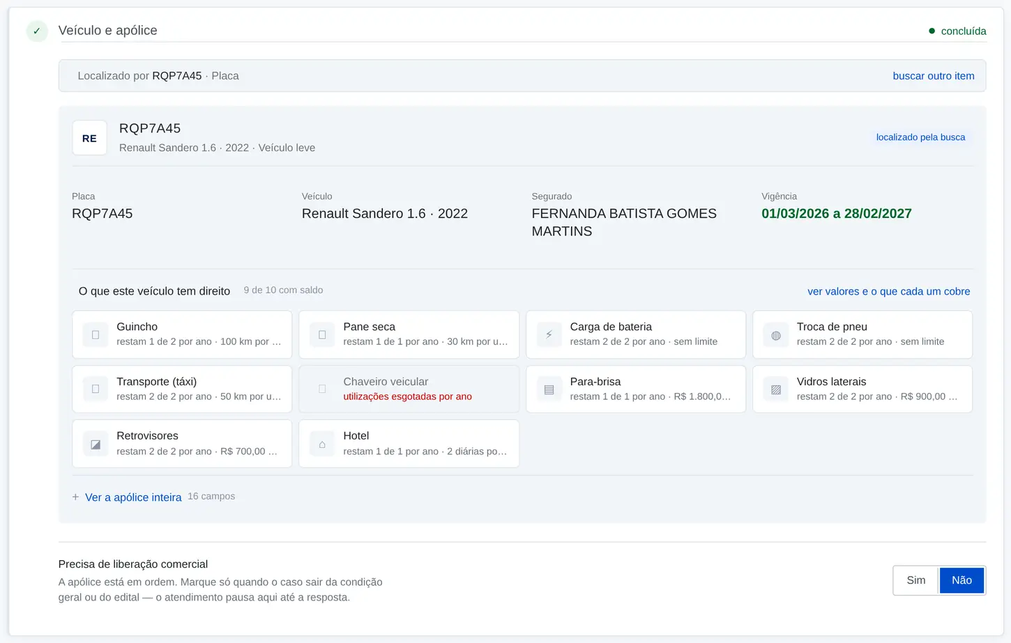The image size is (1011, 643).
Task: Select Sim for liberação comercial
Action: [916, 580]
